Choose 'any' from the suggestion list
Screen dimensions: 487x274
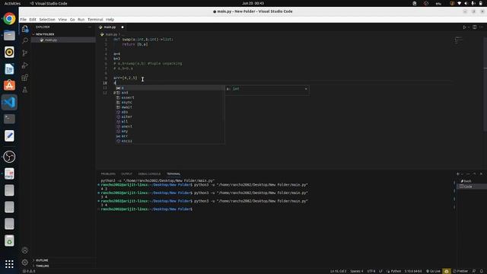click(170, 132)
